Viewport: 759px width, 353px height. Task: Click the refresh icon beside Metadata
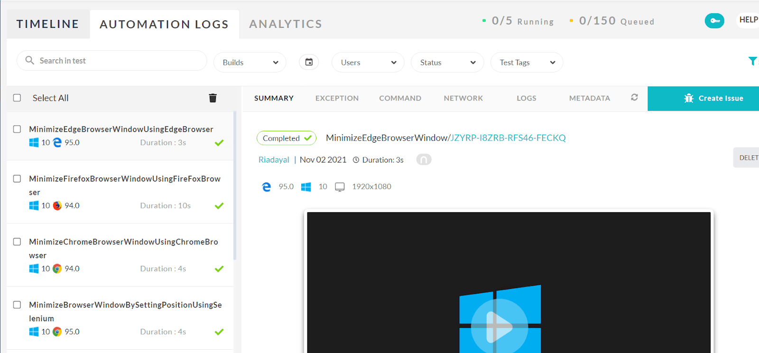click(x=634, y=98)
